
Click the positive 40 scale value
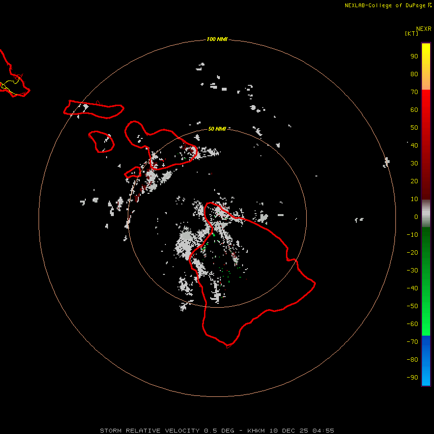click(x=414, y=145)
